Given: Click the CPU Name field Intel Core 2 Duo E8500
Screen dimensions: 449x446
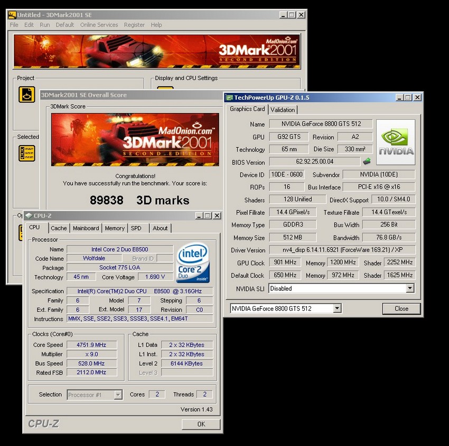Looking at the screenshot, I should coord(120,249).
